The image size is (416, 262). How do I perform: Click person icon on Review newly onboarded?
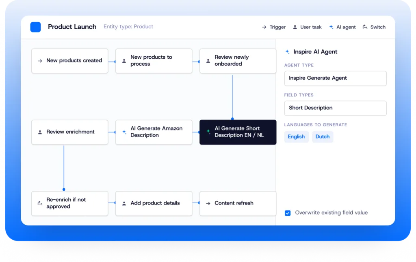[x=208, y=61]
